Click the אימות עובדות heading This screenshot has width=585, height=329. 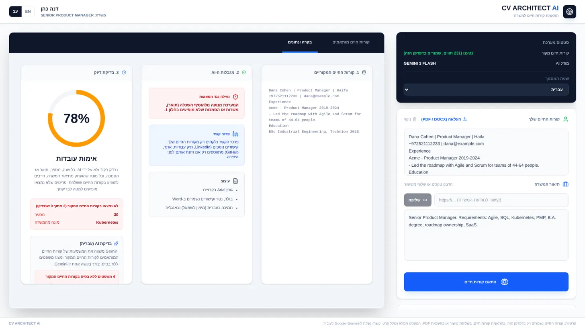pos(76,158)
